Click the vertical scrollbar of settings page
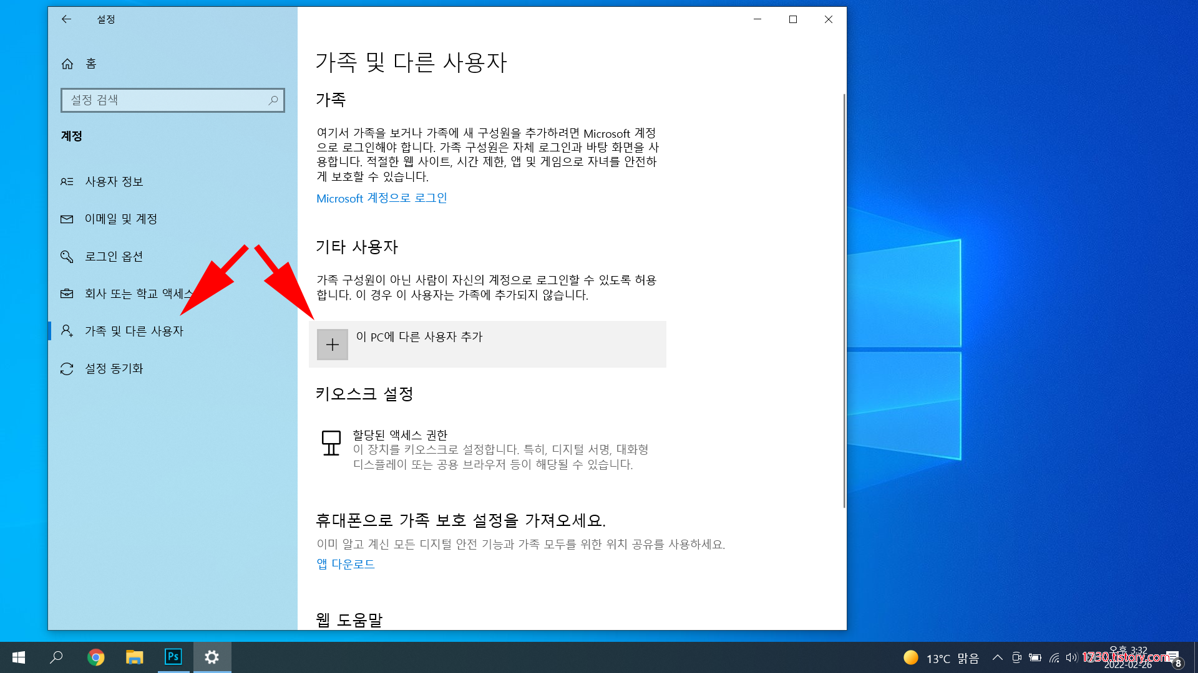The image size is (1198, 673). click(x=844, y=299)
